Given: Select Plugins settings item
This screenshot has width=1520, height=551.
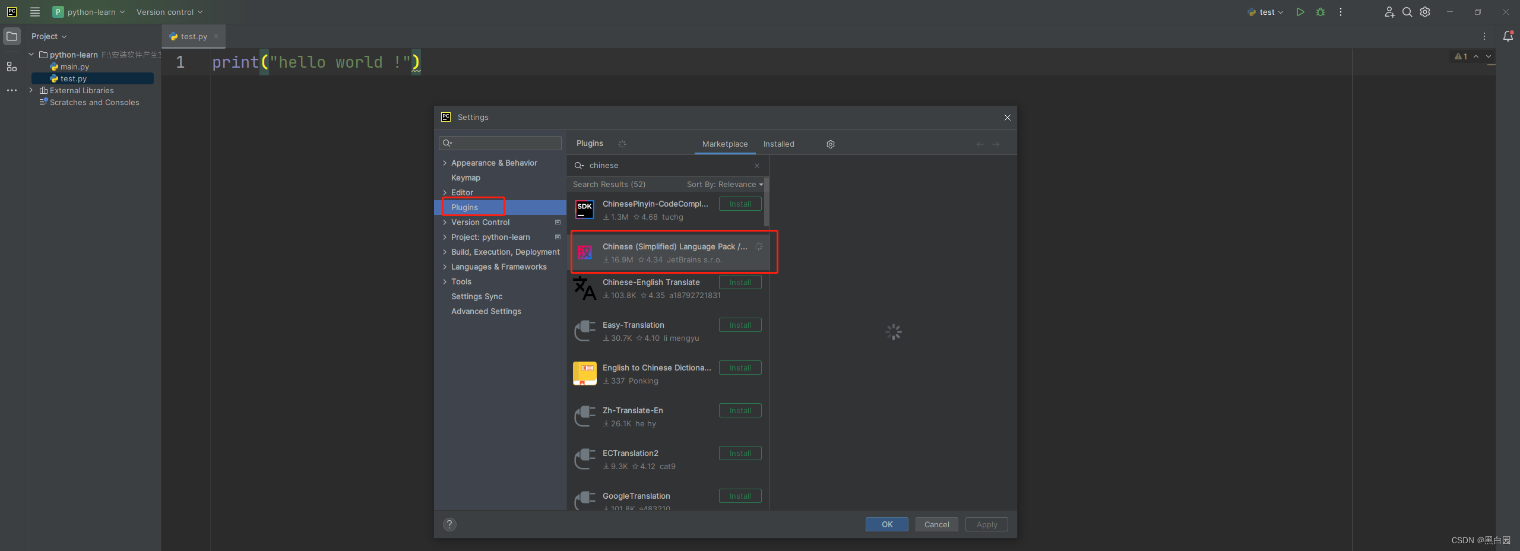Looking at the screenshot, I should click(501, 207).
